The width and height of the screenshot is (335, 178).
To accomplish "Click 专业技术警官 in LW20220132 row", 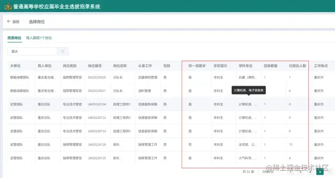I will (72, 118).
